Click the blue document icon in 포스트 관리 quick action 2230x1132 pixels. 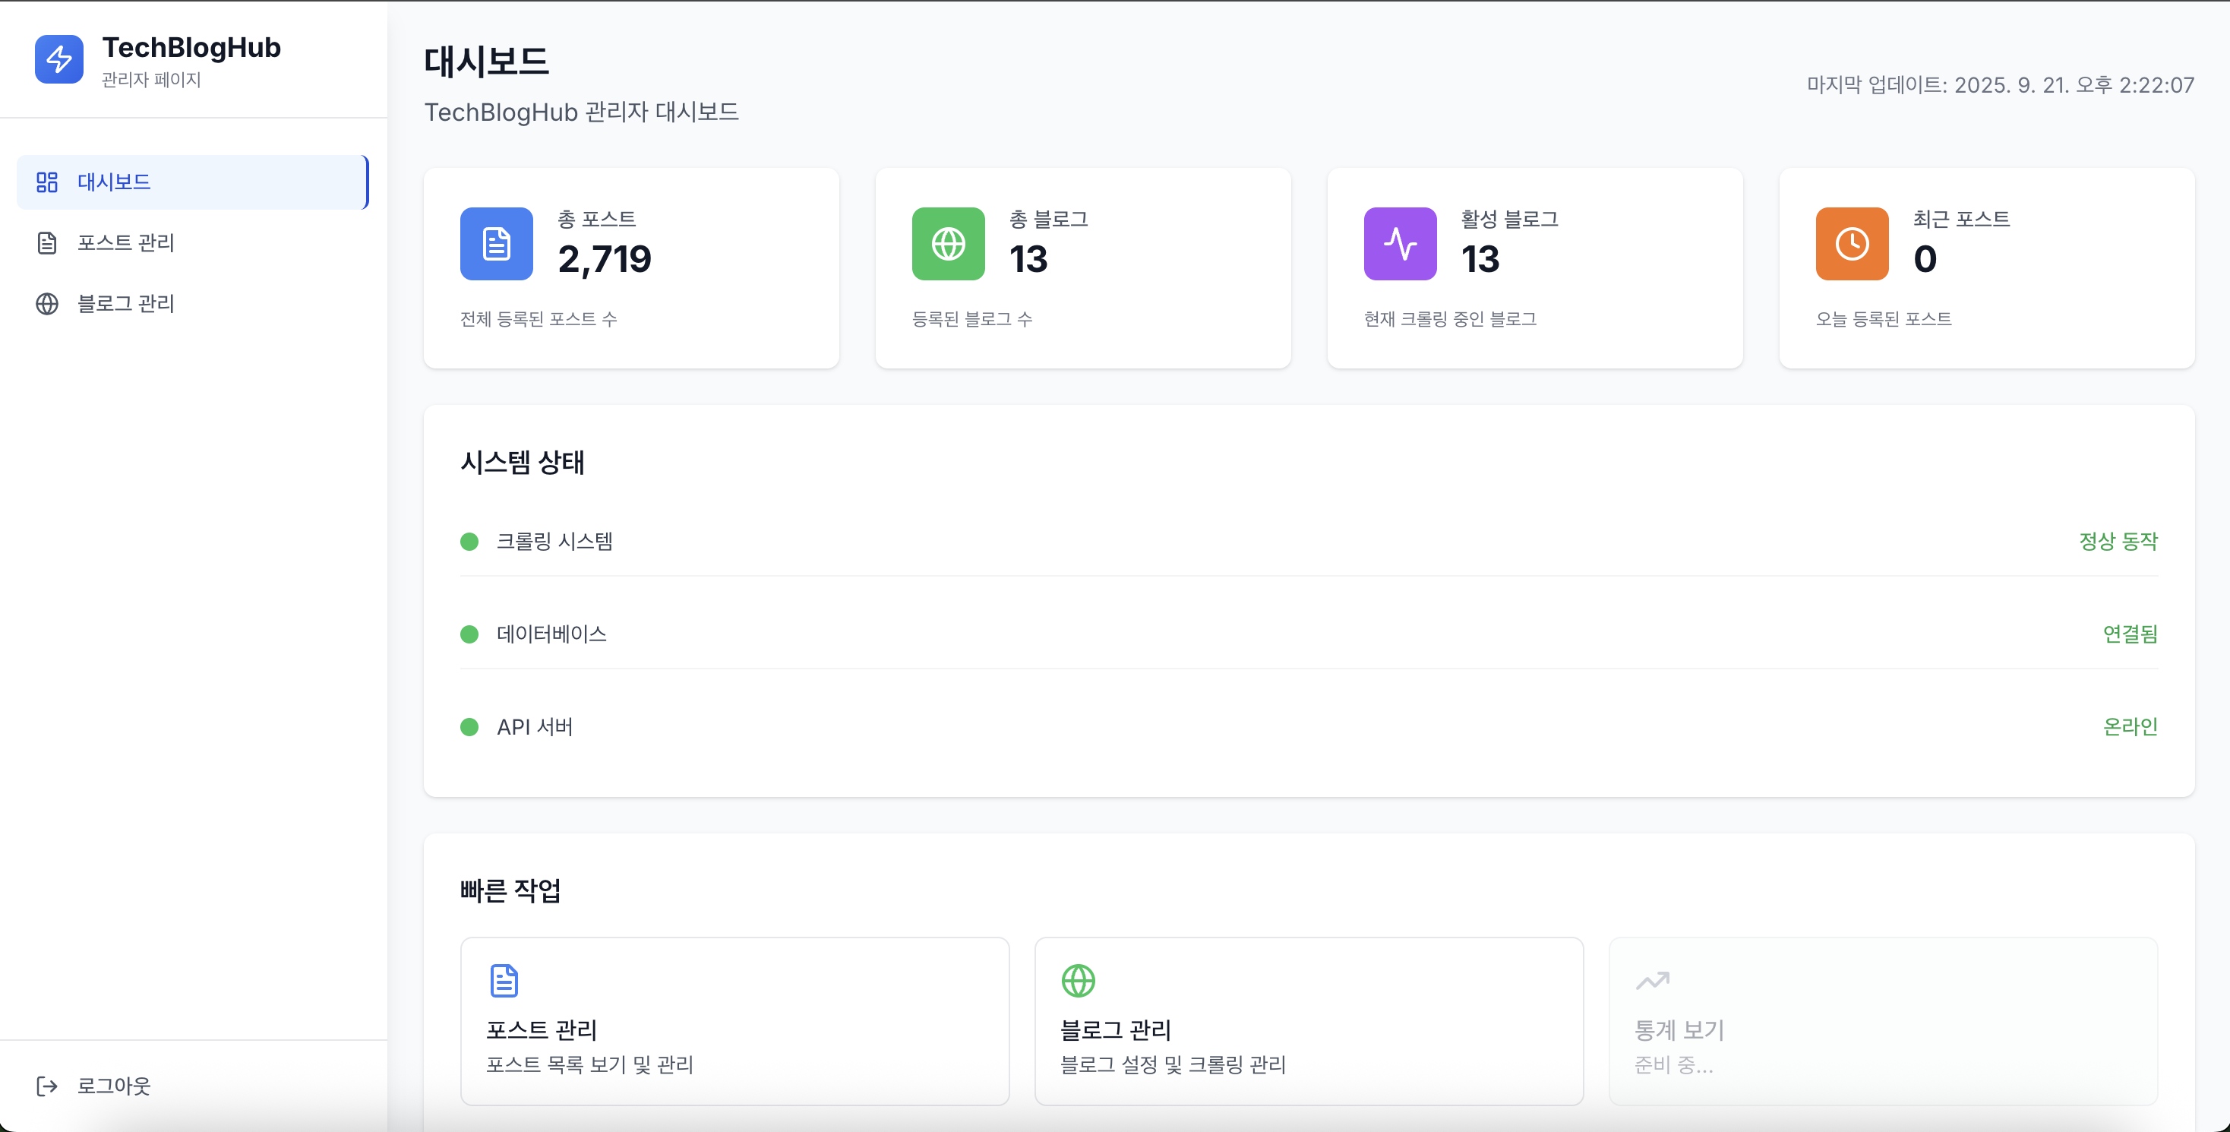point(504,980)
